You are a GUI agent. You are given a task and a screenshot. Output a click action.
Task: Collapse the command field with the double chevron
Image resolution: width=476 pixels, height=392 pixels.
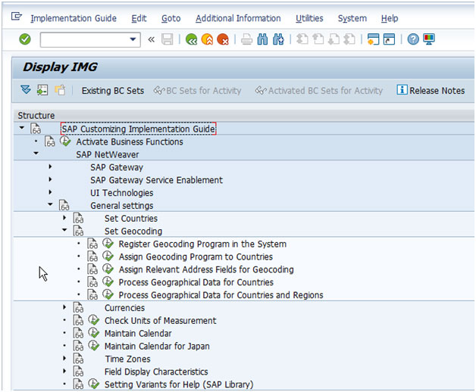(x=151, y=39)
